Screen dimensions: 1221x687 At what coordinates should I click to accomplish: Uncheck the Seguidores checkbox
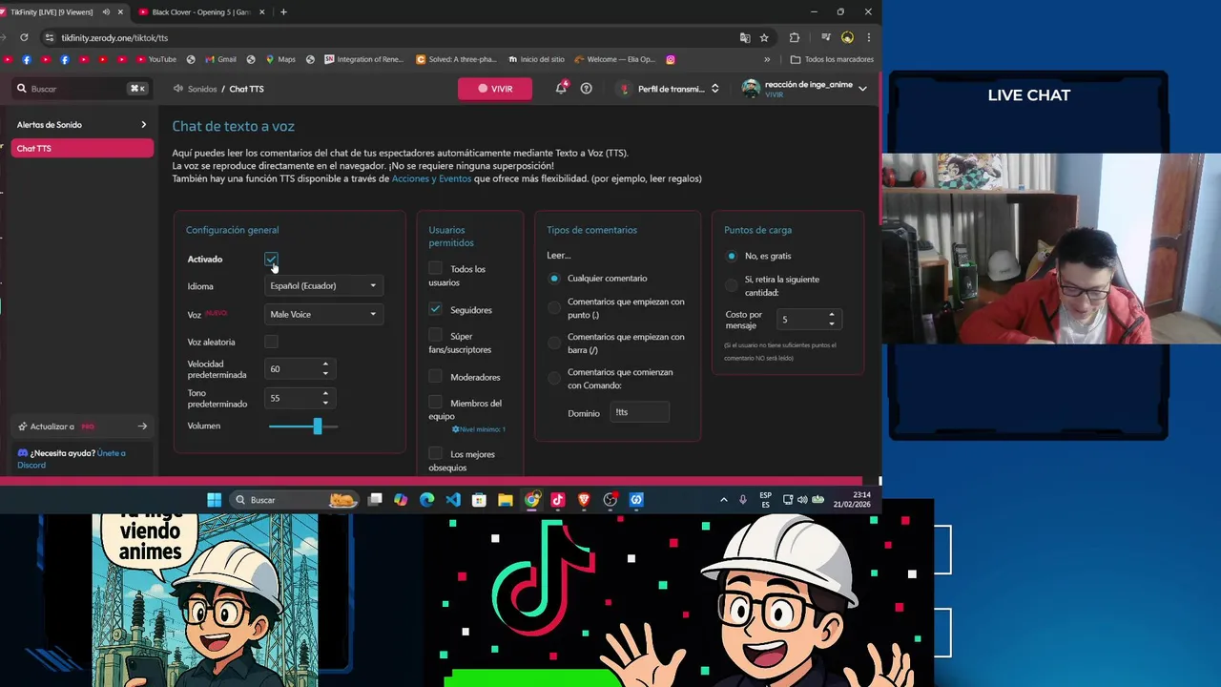(x=435, y=309)
